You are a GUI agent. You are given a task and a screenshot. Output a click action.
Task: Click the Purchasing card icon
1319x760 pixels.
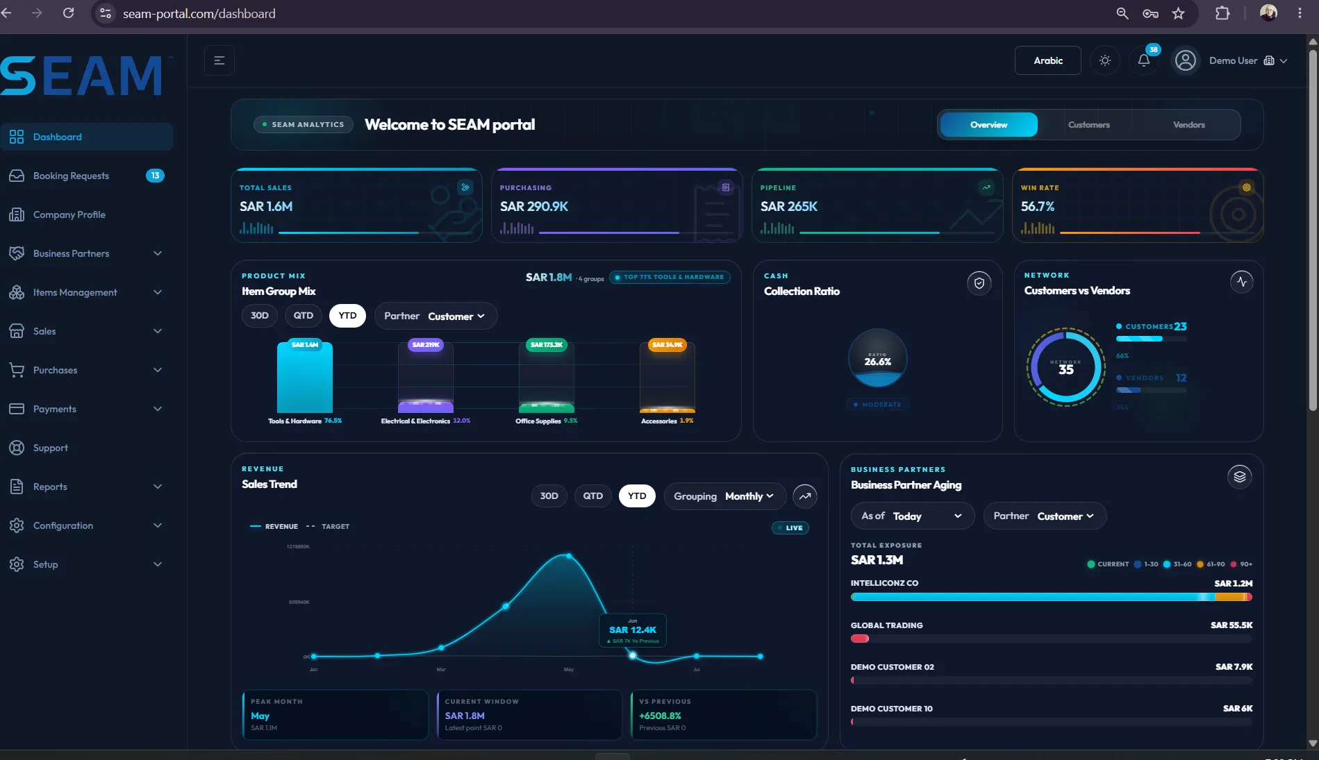[x=726, y=187]
